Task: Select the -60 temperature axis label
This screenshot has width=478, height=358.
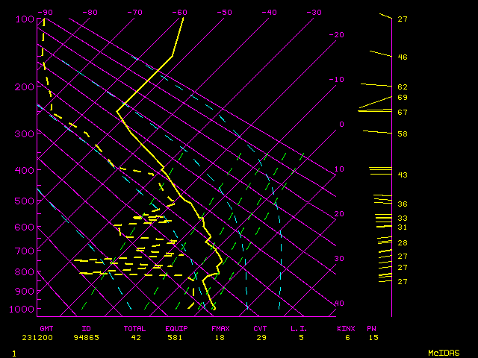Action: [x=179, y=12]
